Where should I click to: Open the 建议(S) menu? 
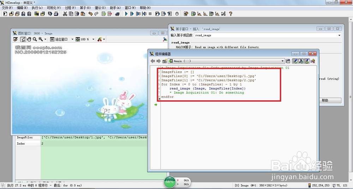click(100, 8)
